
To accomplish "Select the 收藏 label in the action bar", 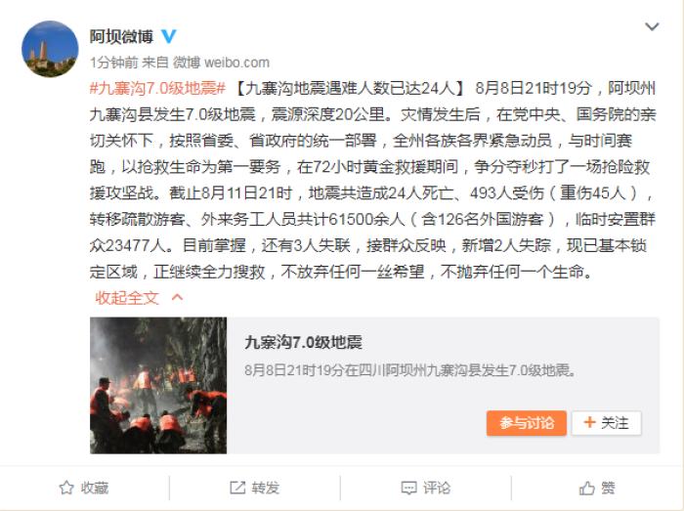I will [94, 488].
